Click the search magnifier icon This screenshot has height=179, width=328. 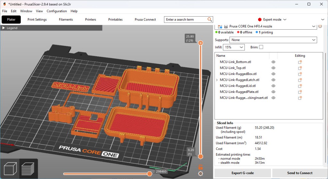210,19
